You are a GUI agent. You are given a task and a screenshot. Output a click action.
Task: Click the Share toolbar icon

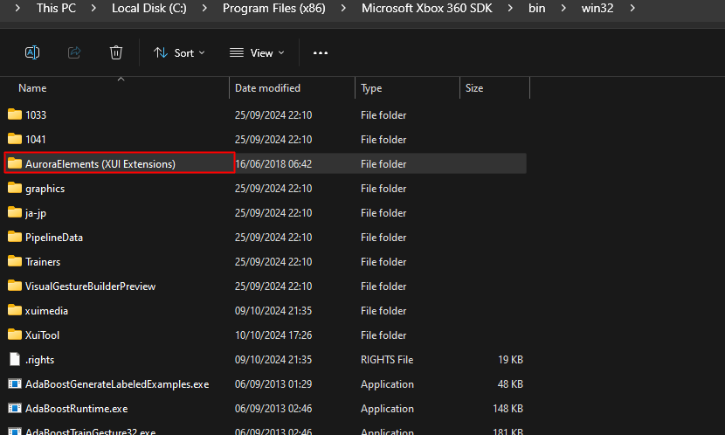pyautogui.click(x=74, y=52)
